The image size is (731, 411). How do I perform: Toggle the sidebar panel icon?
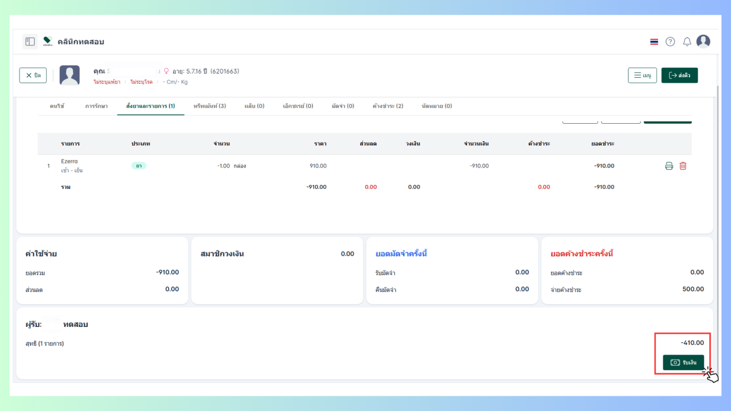tap(30, 41)
